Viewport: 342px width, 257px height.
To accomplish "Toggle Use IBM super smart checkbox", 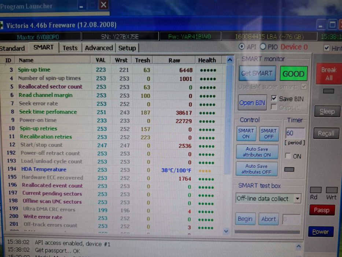I will [304, 87].
